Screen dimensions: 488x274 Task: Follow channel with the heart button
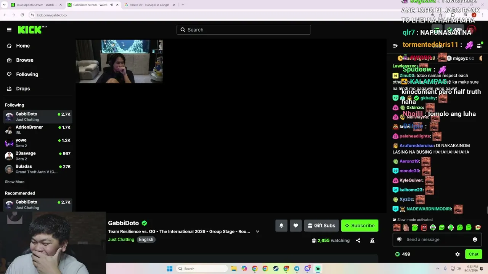tap(295, 226)
